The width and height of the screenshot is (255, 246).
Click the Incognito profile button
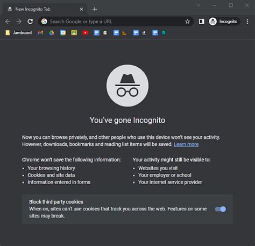224,22
